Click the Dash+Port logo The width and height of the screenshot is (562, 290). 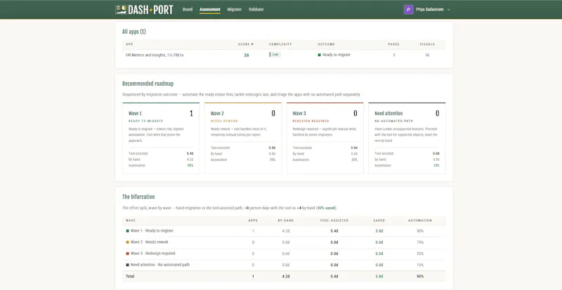[x=144, y=9]
